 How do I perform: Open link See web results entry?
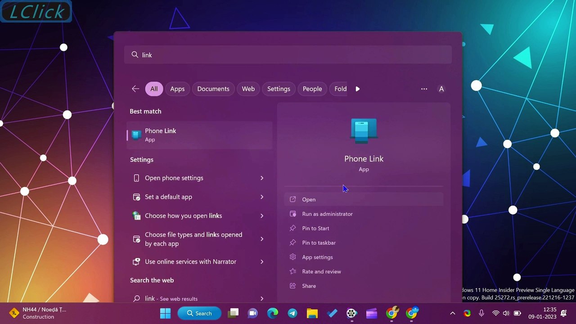point(200,298)
